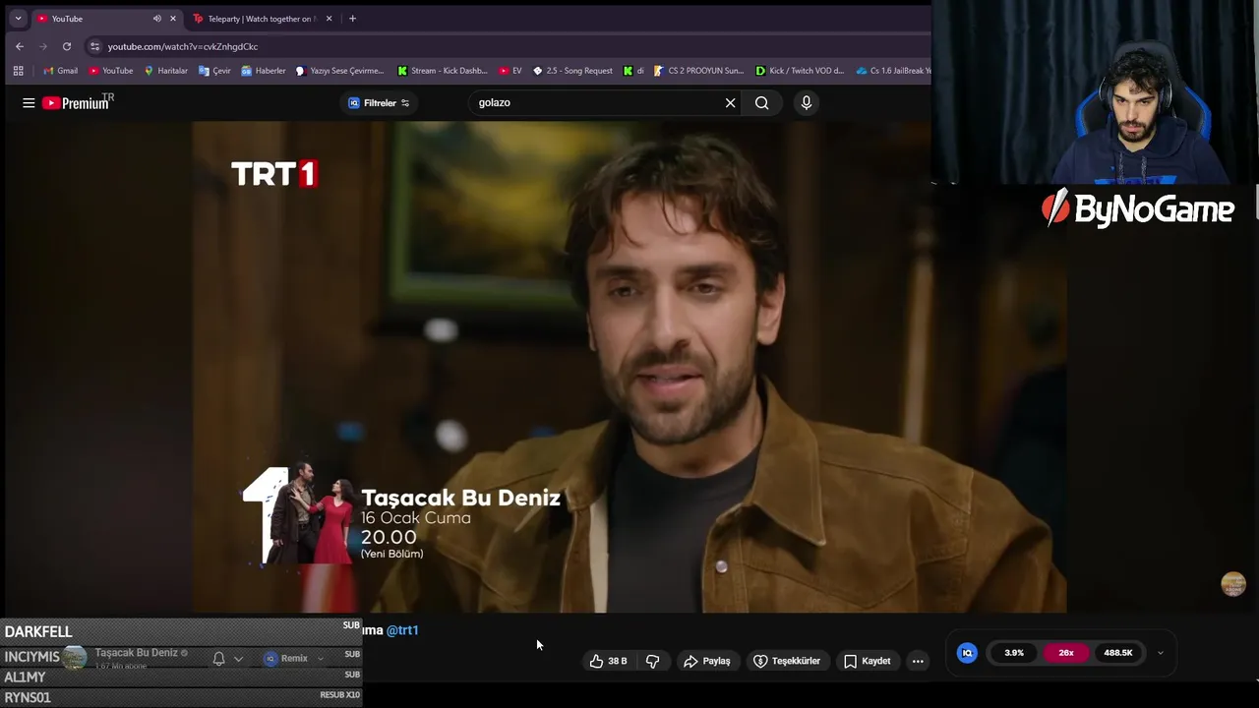Open the more actions three-dot menu

pyautogui.click(x=918, y=661)
